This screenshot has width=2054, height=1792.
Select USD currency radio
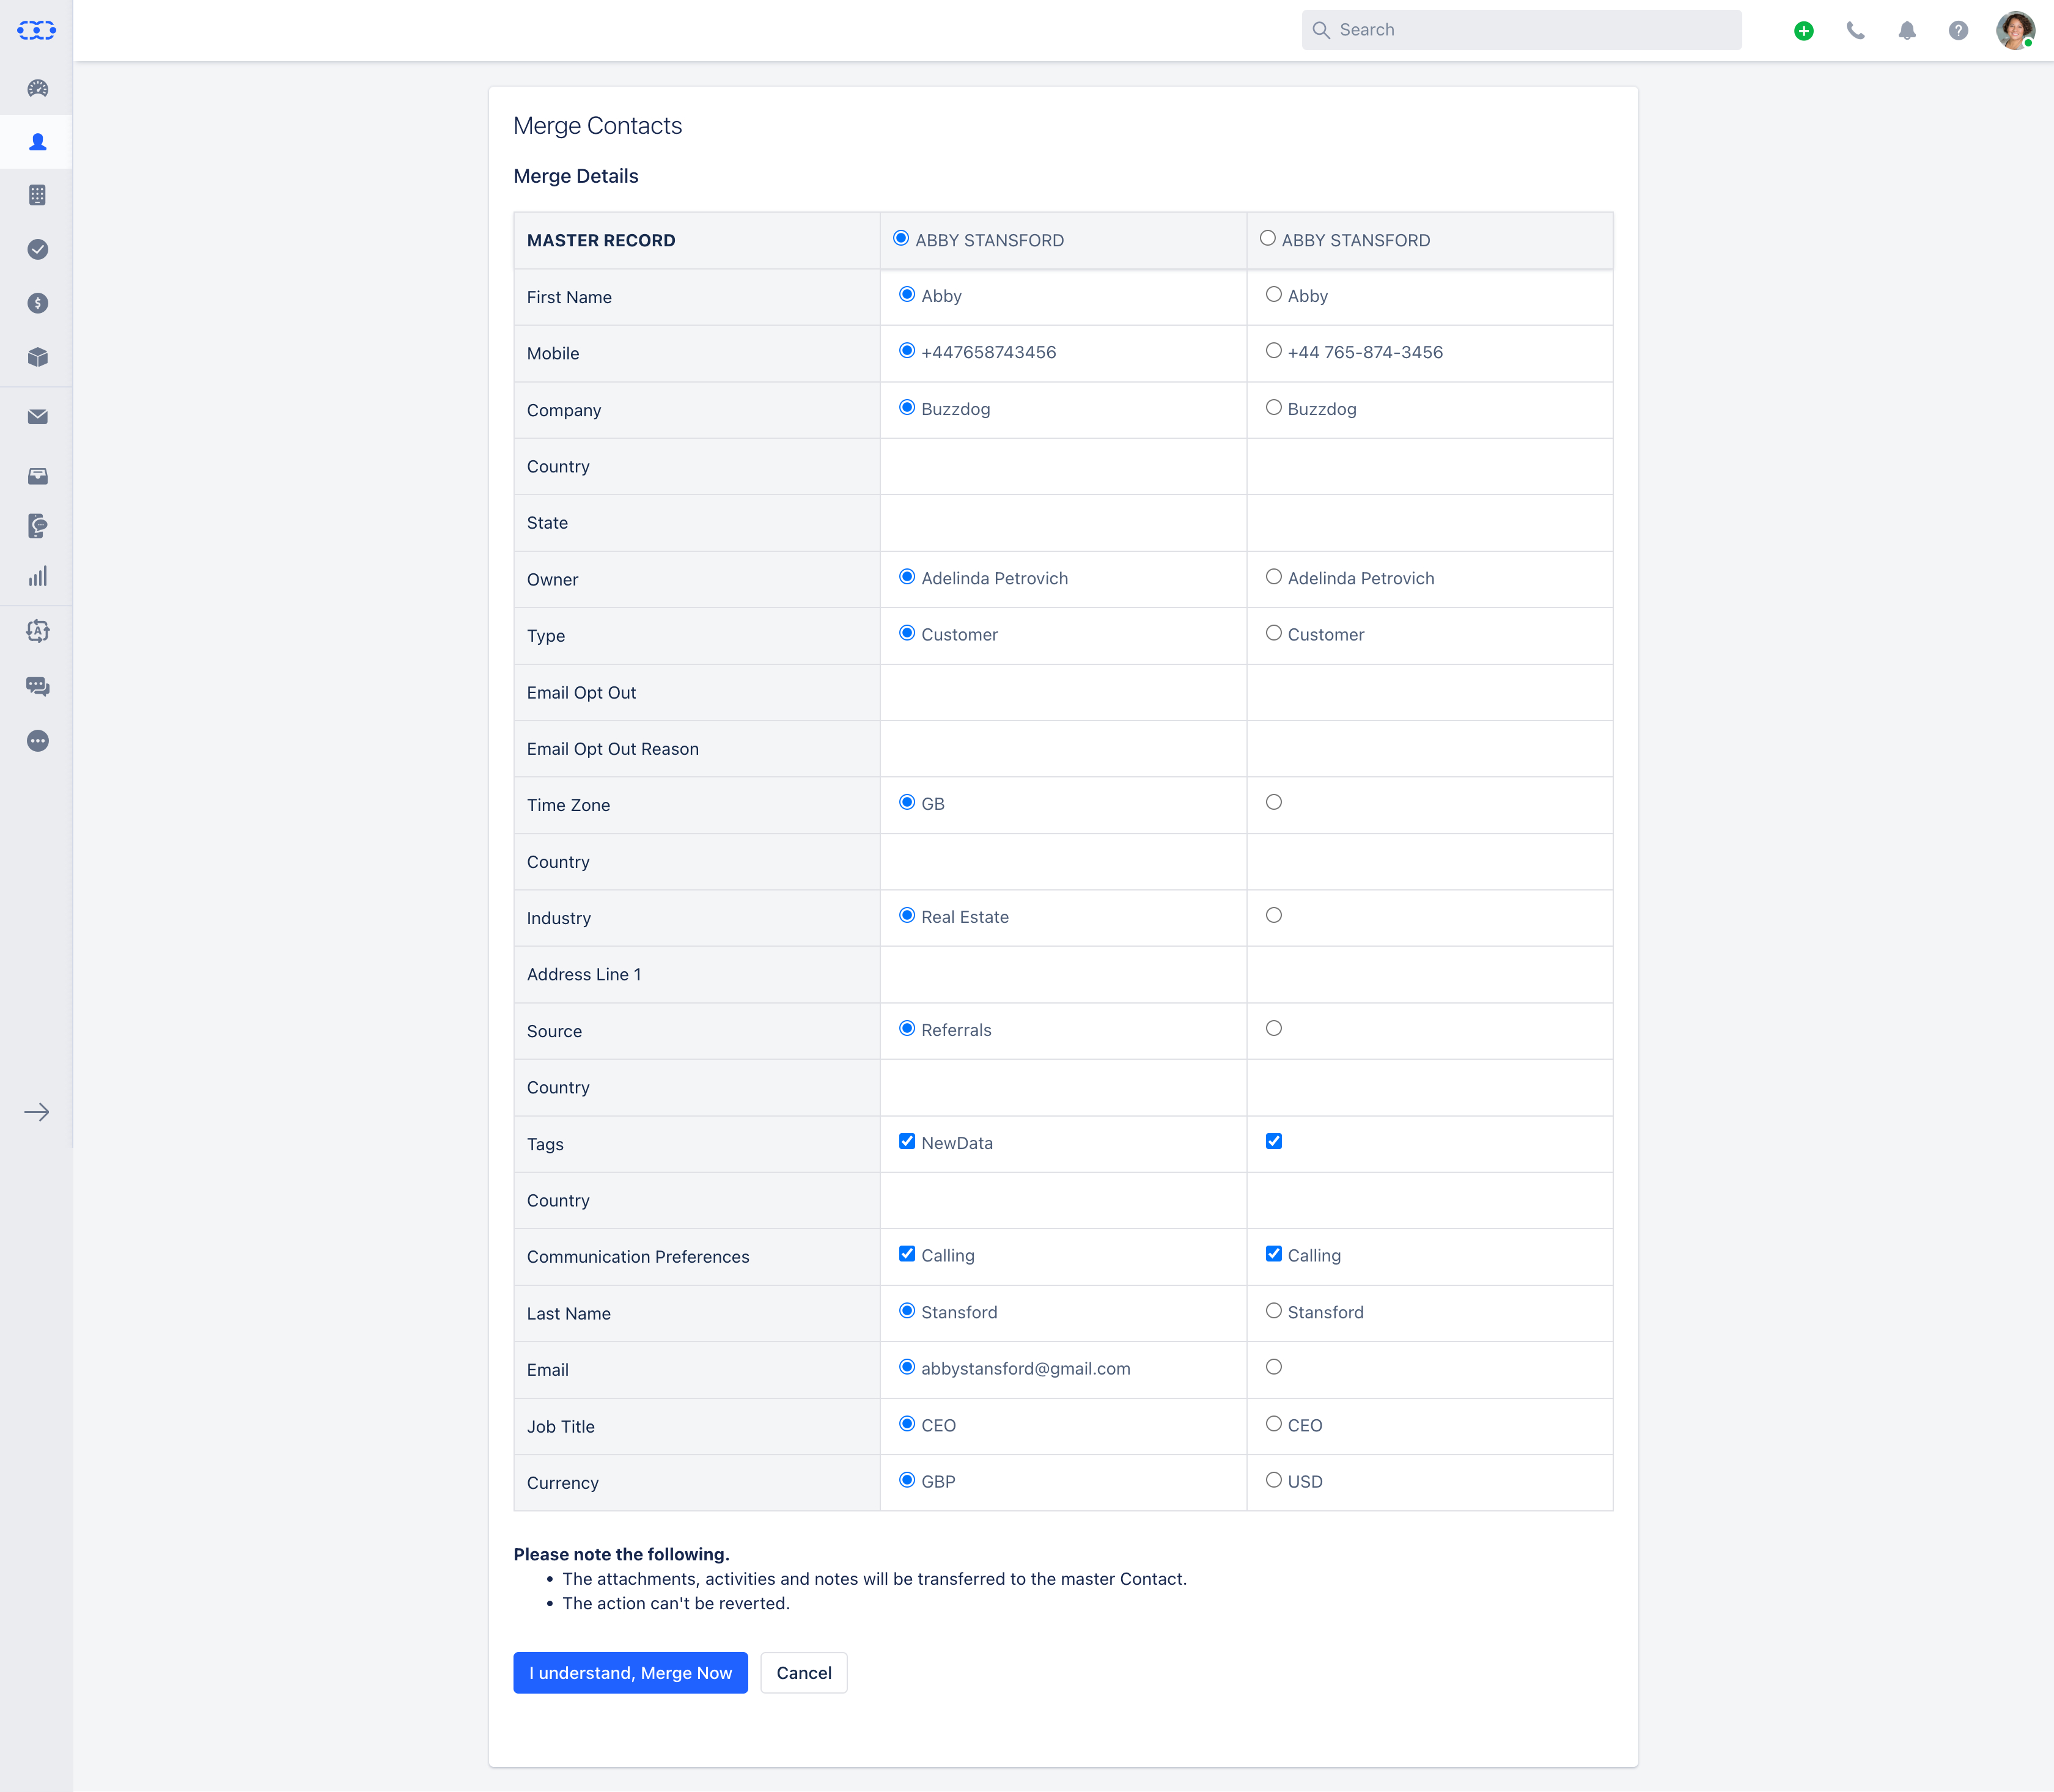1273,1480
